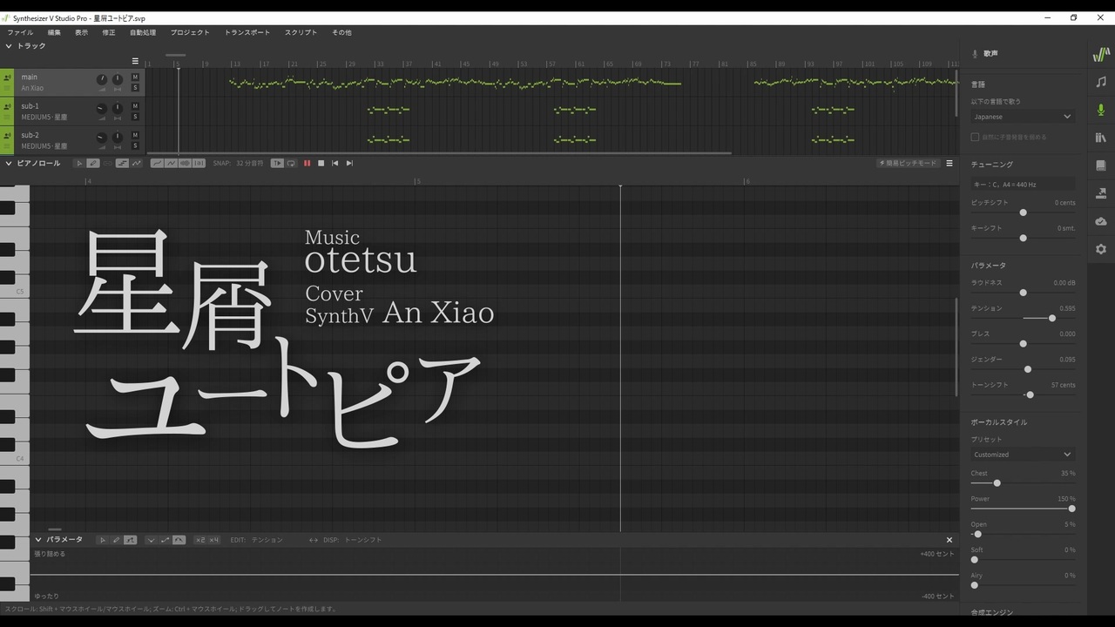The height and width of the screenshot is (627, 1115).
Task: Open the ファイル menu
Action: pyautogui.click(x=20, y=32)
